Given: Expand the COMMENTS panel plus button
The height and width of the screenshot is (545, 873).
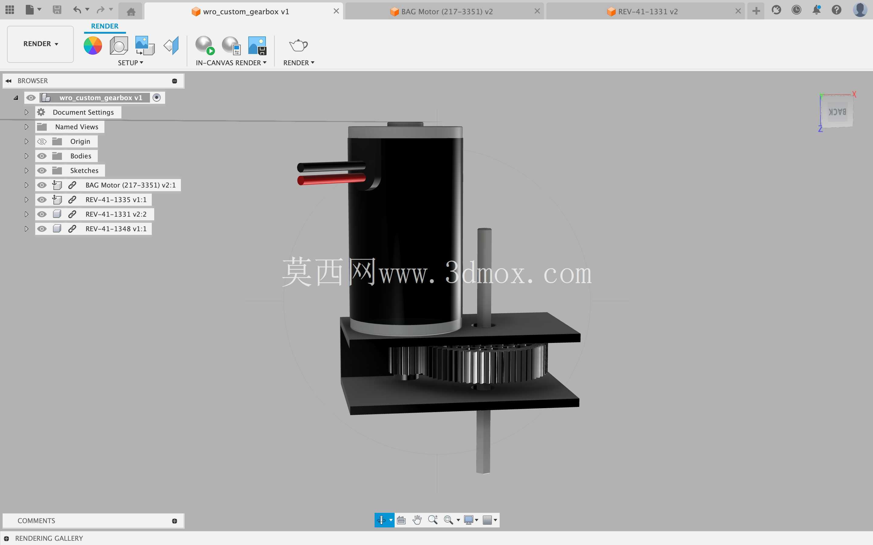Looking at the screenshot, I should tap(175, 521).
